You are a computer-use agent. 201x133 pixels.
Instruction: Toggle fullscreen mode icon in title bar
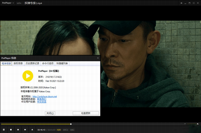tap(194, 3)
